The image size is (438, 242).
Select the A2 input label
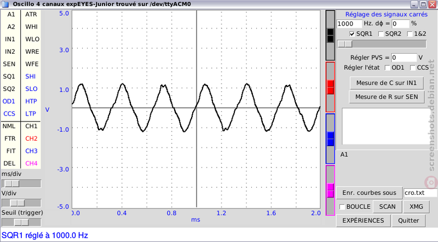11,27
